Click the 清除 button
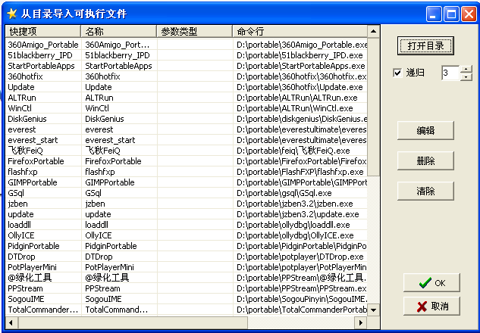The width and height of the screenshot is (480, 333). click(x=425, y=191)
